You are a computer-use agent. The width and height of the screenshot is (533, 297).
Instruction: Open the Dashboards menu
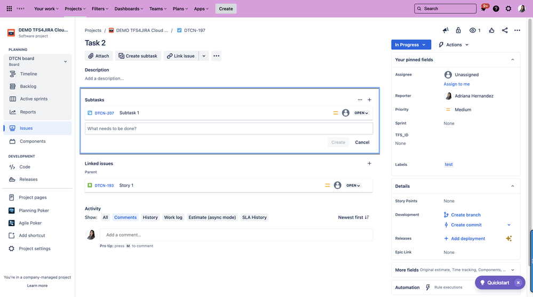(x=129, y=9)
